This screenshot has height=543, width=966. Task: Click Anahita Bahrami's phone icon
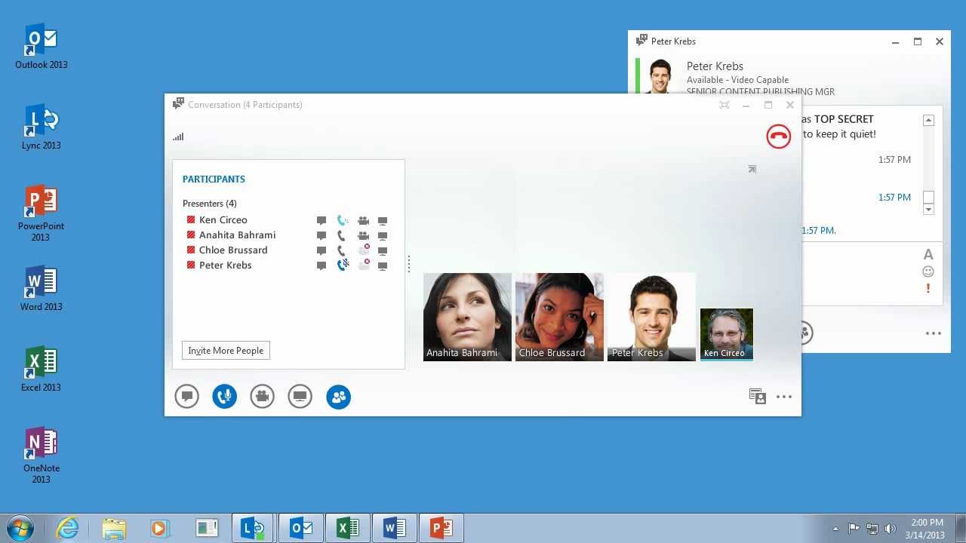click(x=342, y=236)
